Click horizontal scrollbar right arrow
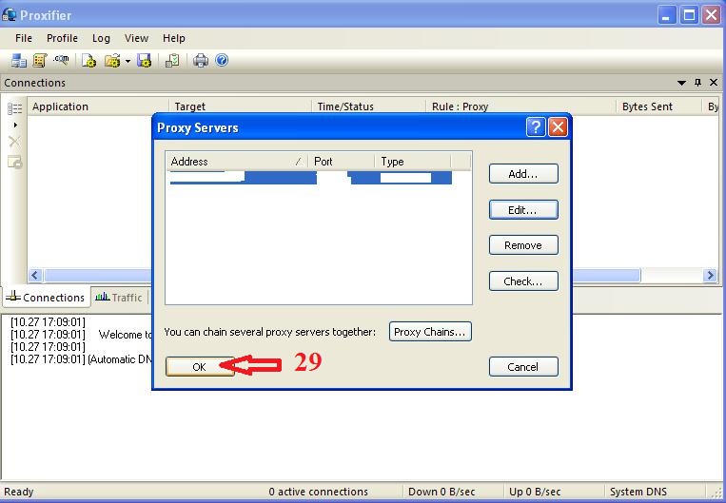Viewport: 726px width, 503px height. click(710, 276)
